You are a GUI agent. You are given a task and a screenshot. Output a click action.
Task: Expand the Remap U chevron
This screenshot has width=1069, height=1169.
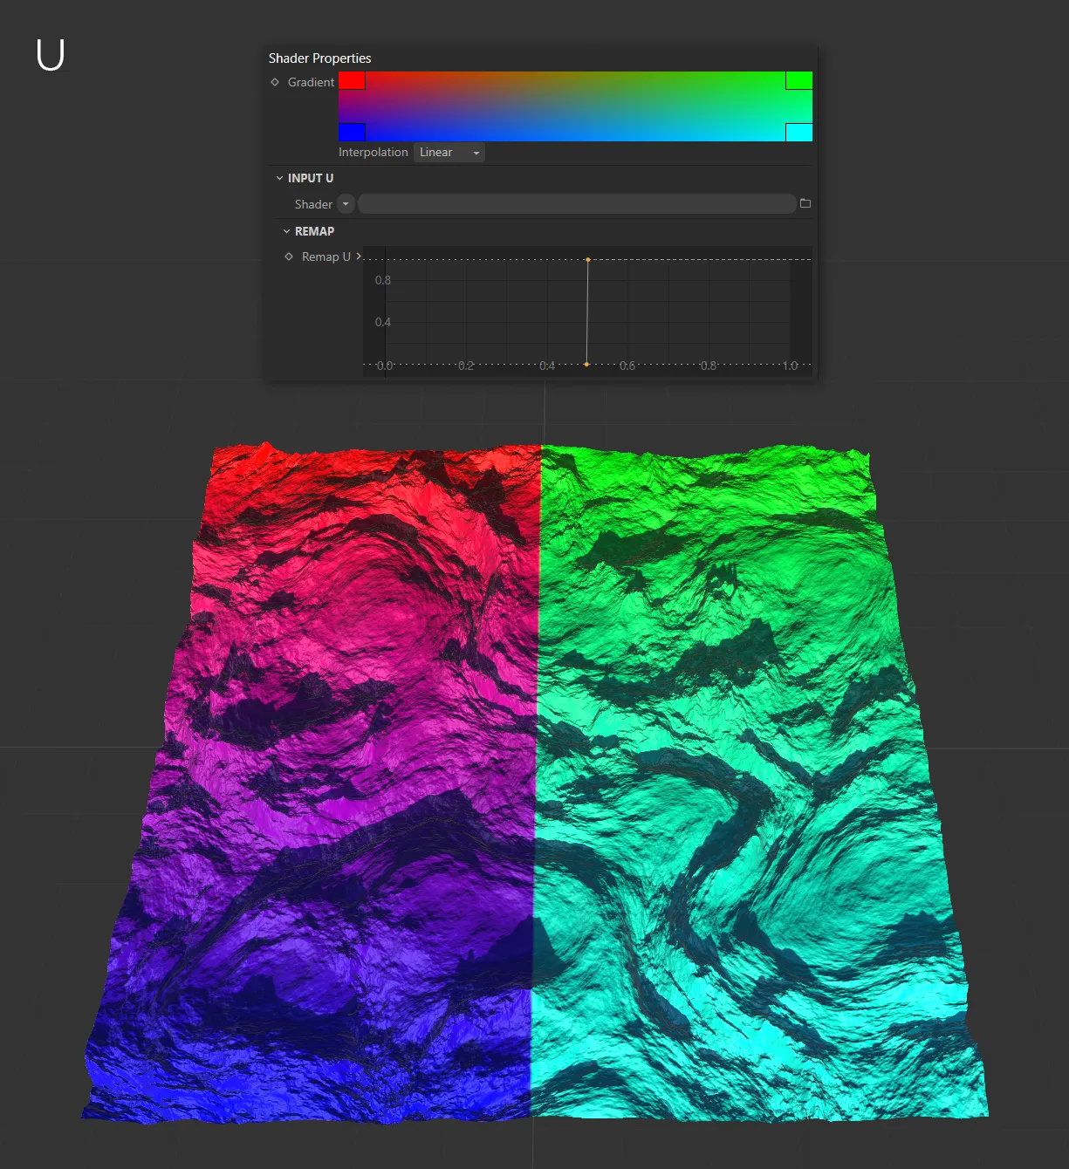pyautogui.click(x=358, y=256)
